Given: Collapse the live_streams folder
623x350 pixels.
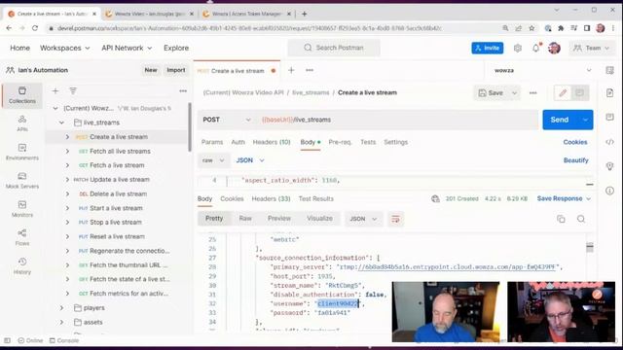Looking at the screenshot, I should point(61,122).
